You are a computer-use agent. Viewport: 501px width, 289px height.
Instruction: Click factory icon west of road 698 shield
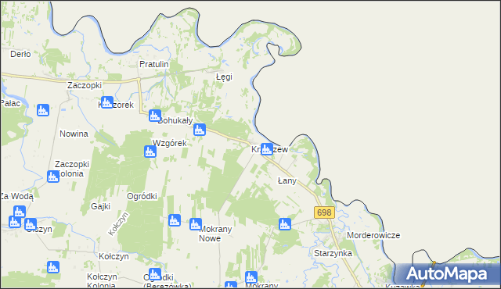click(x=285, y=224)
